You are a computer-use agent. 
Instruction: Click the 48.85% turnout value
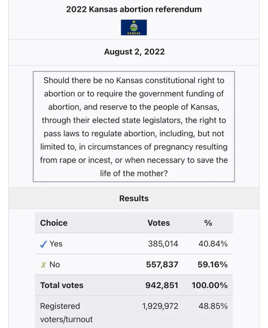(x=213, y=306)
